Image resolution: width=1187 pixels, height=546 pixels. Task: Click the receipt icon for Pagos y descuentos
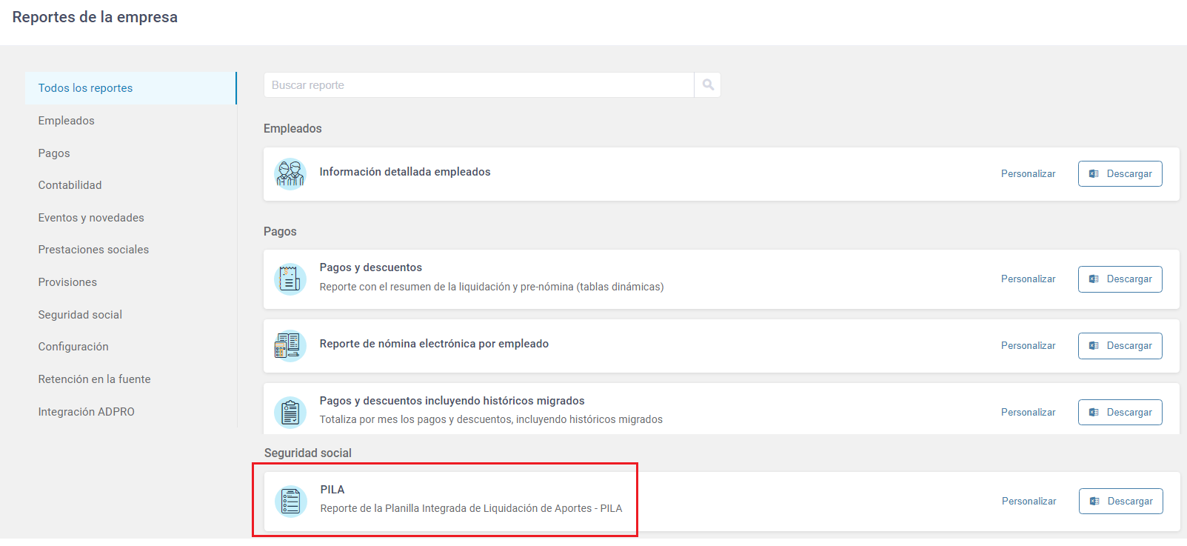(290, 279)
